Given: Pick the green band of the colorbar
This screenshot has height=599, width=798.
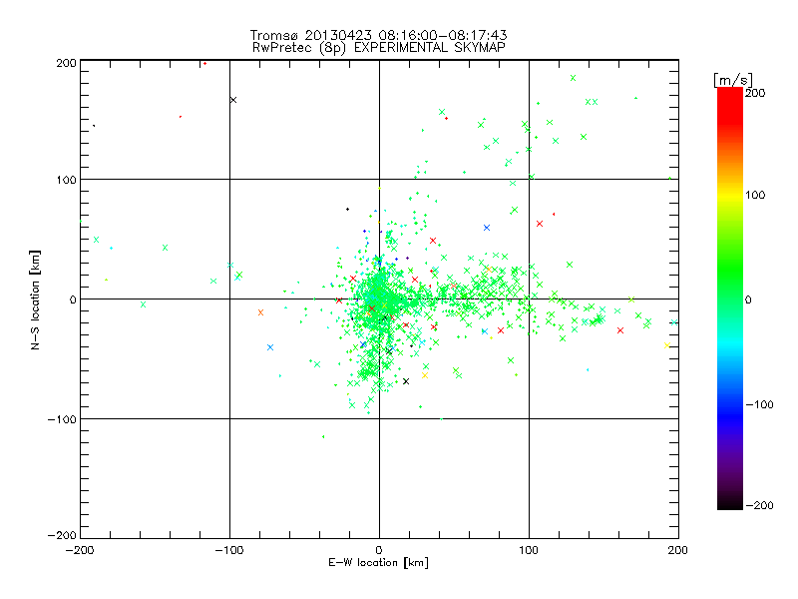Looking at the screenshot, I should click(x=730, y=268).
